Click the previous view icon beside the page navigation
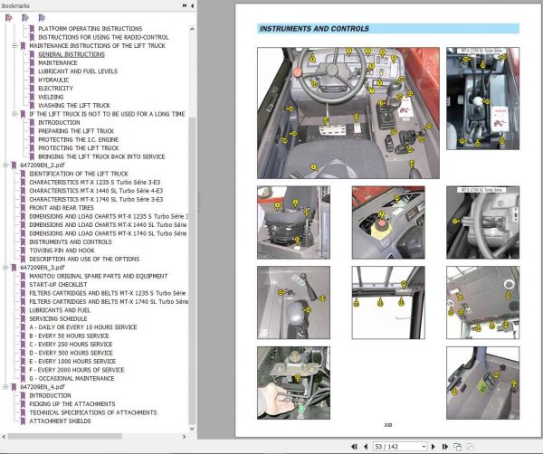Screen dimensions: 543x454 click(458, 447)
